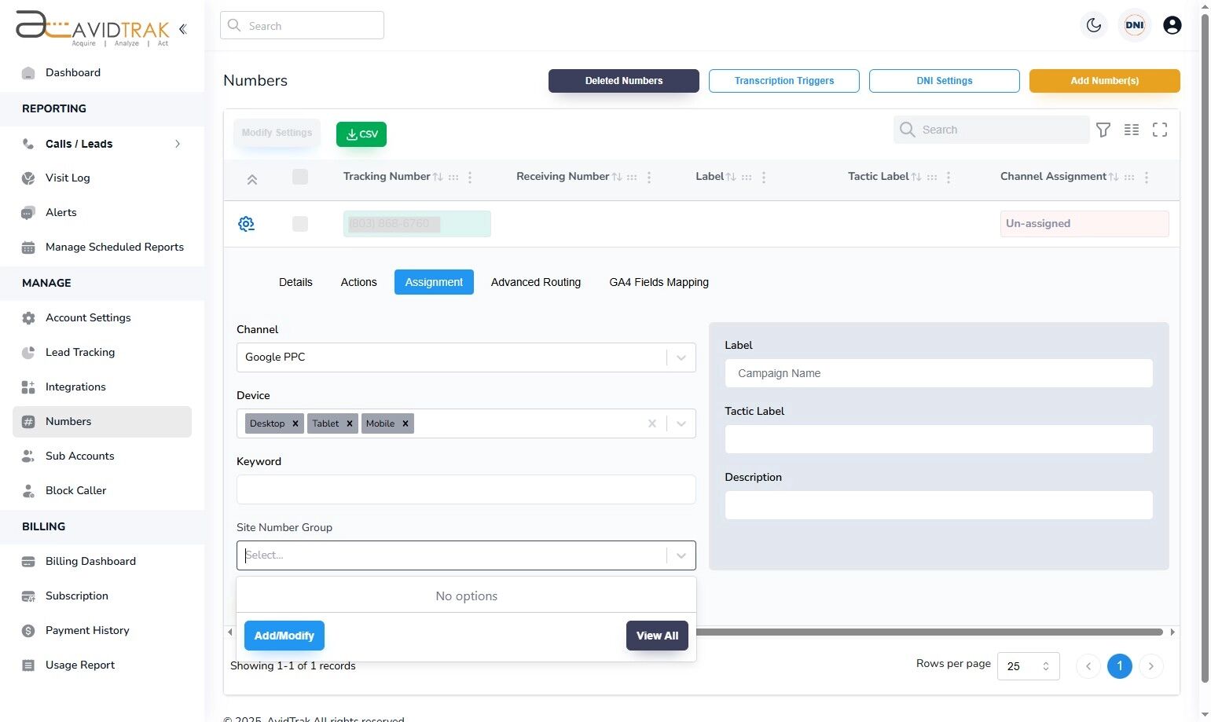This screenshot has width=1211, height=722.
Task: Toggle dark mode moon icon
Action: tap(1094, 25)
